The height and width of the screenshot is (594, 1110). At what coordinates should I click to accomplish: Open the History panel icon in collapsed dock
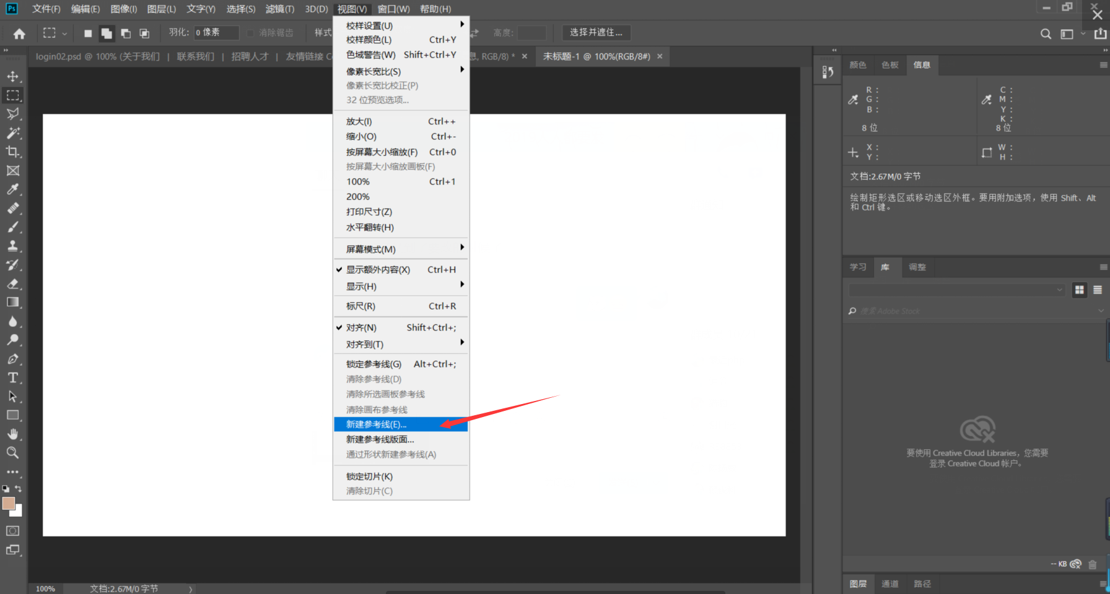[828, 72]
